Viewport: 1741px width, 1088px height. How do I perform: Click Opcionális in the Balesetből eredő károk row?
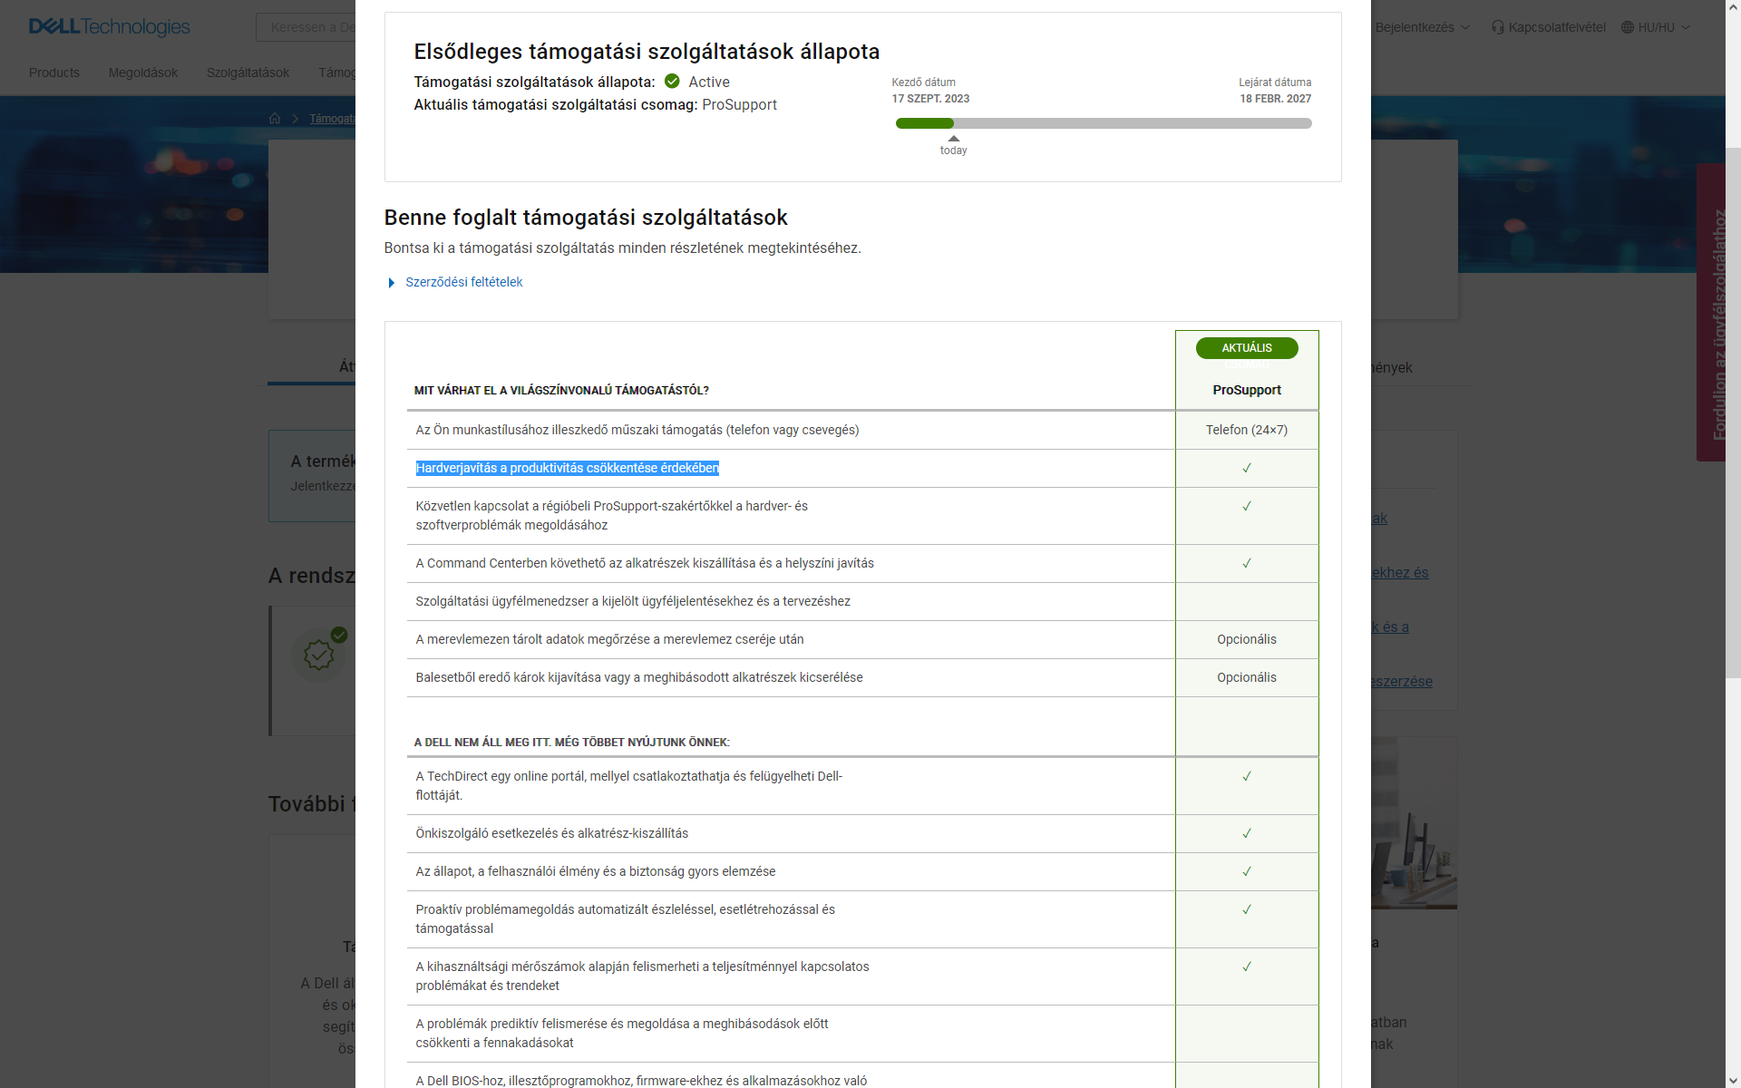[1247, 677]
